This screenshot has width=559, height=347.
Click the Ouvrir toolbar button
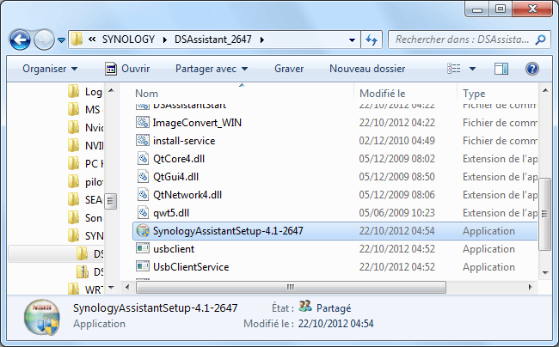[x=127, y=68]
